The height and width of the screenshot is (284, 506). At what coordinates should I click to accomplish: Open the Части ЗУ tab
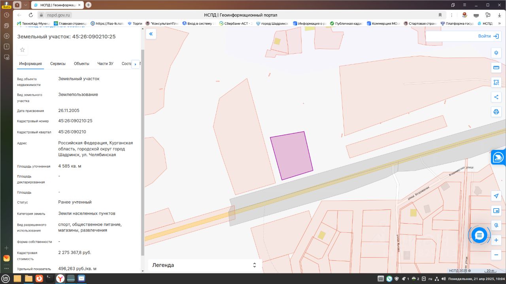[x=106, y=64]
